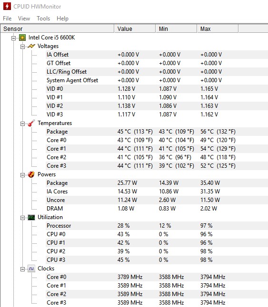Select the Intel Core i5 6600K label
The image size is (268, 307).
click(x=51, y=38)
